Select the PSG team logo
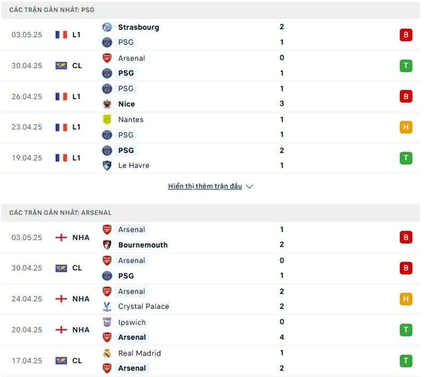 tap(108, 42)
